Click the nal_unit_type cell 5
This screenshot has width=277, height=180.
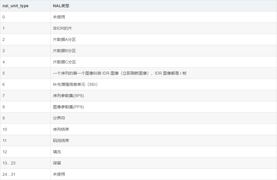pos(25,73)
